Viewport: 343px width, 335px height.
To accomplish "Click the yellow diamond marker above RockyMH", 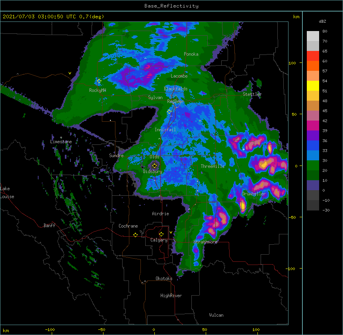I will point(99,81).
